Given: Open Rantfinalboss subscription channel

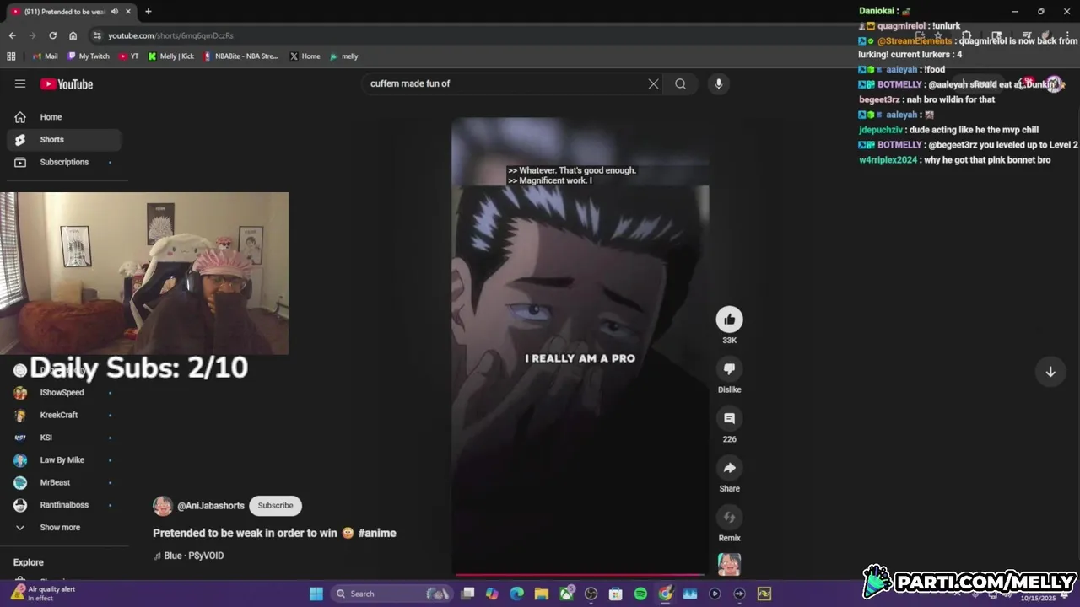Looking at the screenshot, I should [x=64, y=505].
